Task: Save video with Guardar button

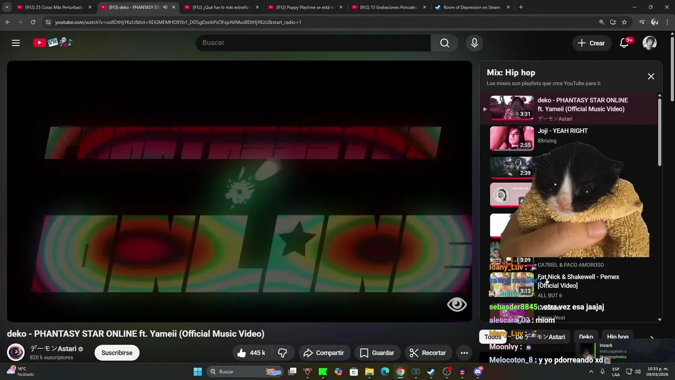Action: [377, 353]
